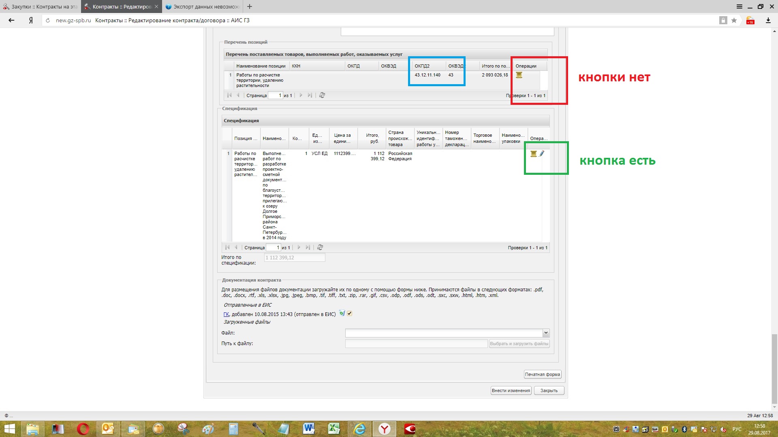Refresh the positions list grid

click(322, 95)
